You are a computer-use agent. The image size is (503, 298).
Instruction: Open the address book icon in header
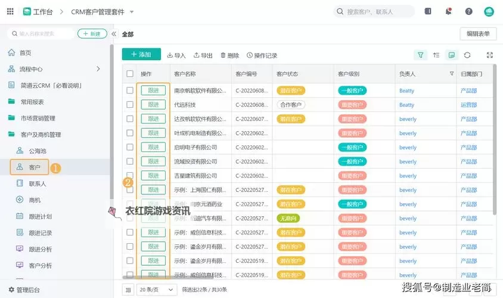428,11
